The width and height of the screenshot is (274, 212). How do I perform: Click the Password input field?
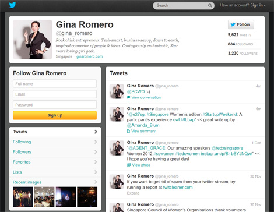coord(55,105)
